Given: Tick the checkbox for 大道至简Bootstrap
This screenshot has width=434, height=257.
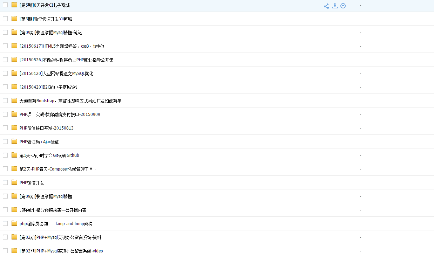Looking at the screenshot, I should coord(5,100).
